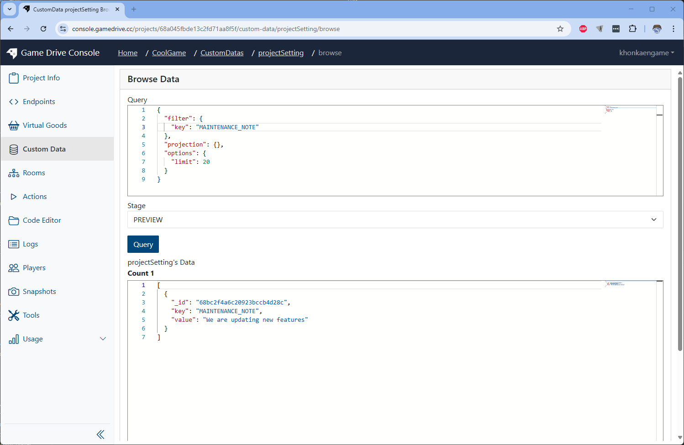Click the Tools wrench icon
Screen dimensions: 684x445
14,315
